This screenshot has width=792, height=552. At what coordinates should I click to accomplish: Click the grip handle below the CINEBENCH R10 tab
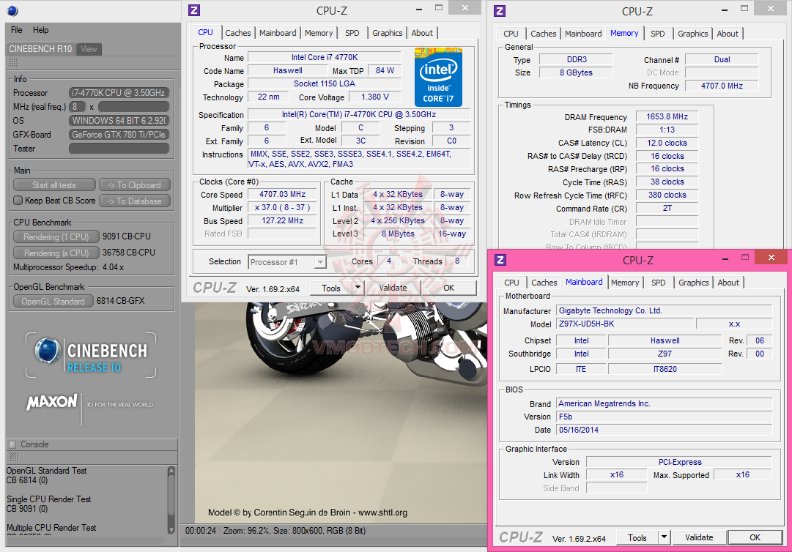click(x=14, y=62)
